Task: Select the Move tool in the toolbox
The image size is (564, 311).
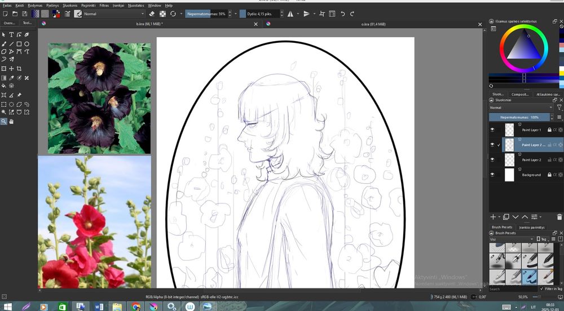Action: point(11,68)
